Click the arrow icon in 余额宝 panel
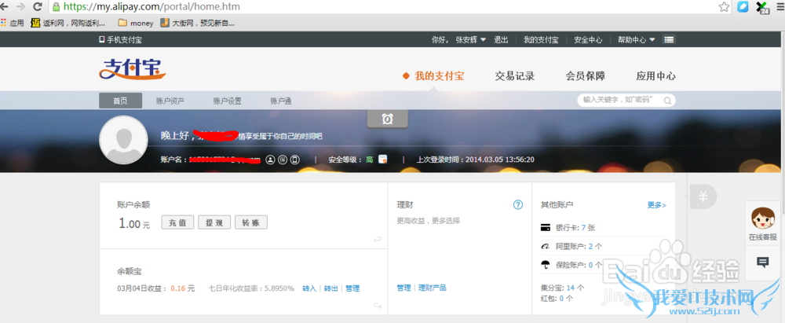 (378, 306)
